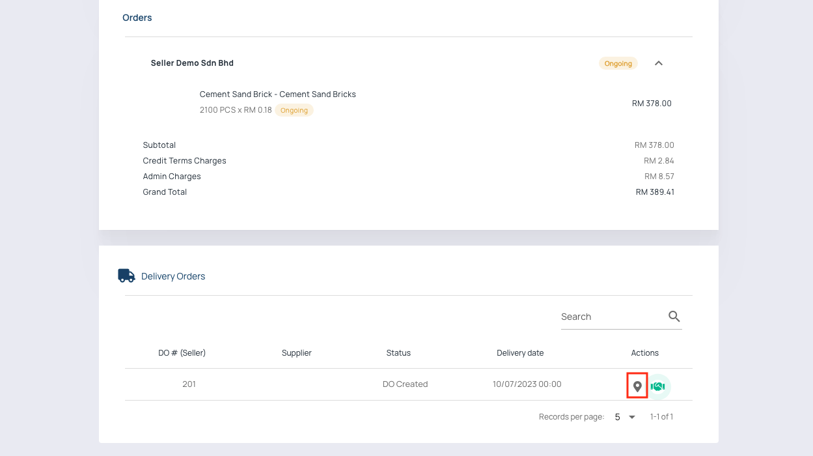Collapse the Seller Demo Sdn Bhd order
813x456 pixels.
click(658, 63)
